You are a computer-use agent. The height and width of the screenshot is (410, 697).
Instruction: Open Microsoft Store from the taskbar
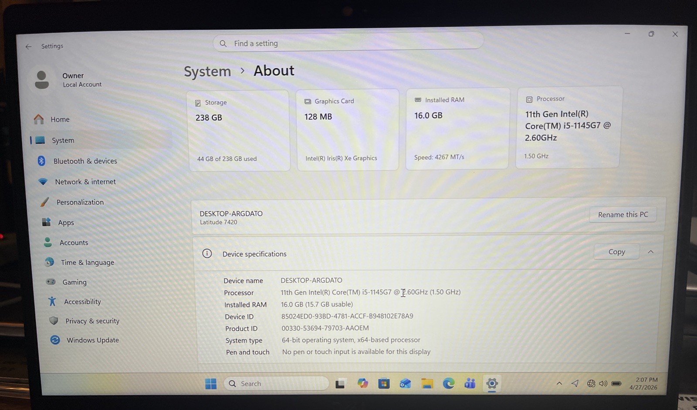pos(384,383)
